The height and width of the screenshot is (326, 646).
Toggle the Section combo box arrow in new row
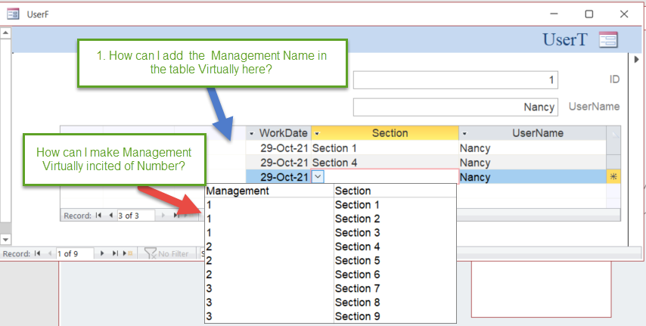coord(318,177)
